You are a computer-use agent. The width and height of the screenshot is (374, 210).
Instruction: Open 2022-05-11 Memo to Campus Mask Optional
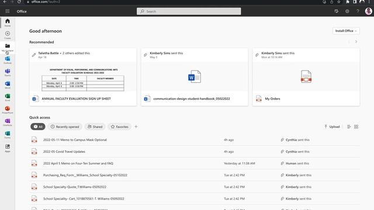[x=75, y=140]
